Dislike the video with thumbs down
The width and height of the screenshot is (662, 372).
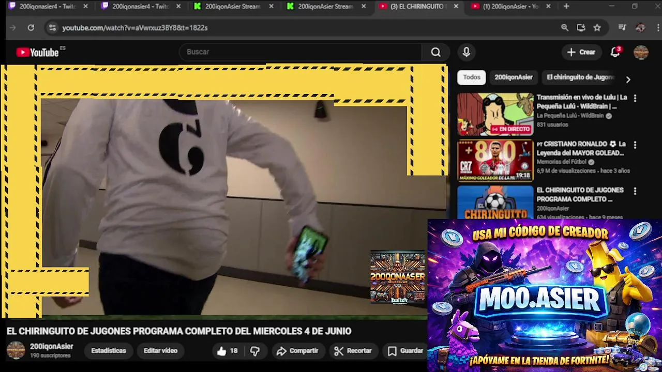255,351
